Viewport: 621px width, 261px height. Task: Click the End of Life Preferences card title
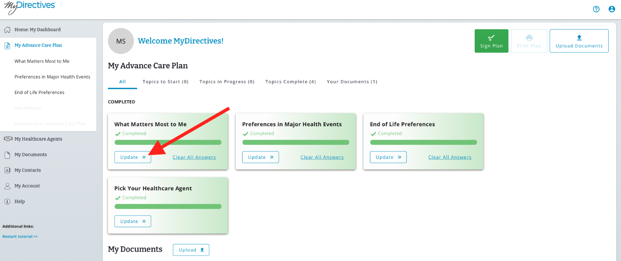pyautogui.click(x=402, y=124)
